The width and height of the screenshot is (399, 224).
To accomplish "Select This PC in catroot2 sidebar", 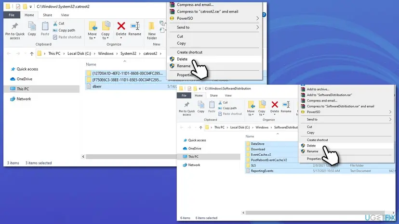I will (42, 89).
